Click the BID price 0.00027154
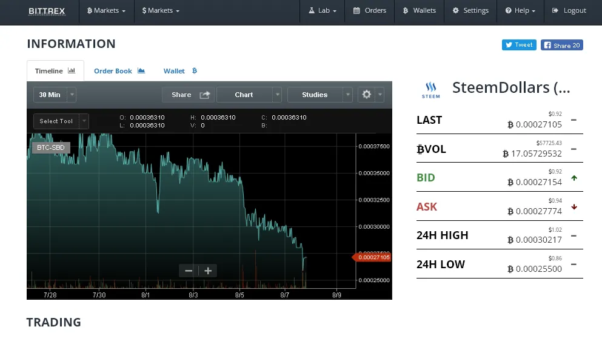The height and width of the screenshot is (338, 602). [x=535, y=182]
